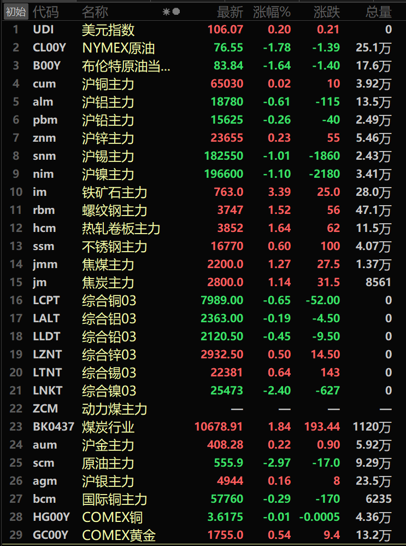Screen dimensions: 406x546
Task: Click row number 22 for ZCM
Action: coord(16,409)
